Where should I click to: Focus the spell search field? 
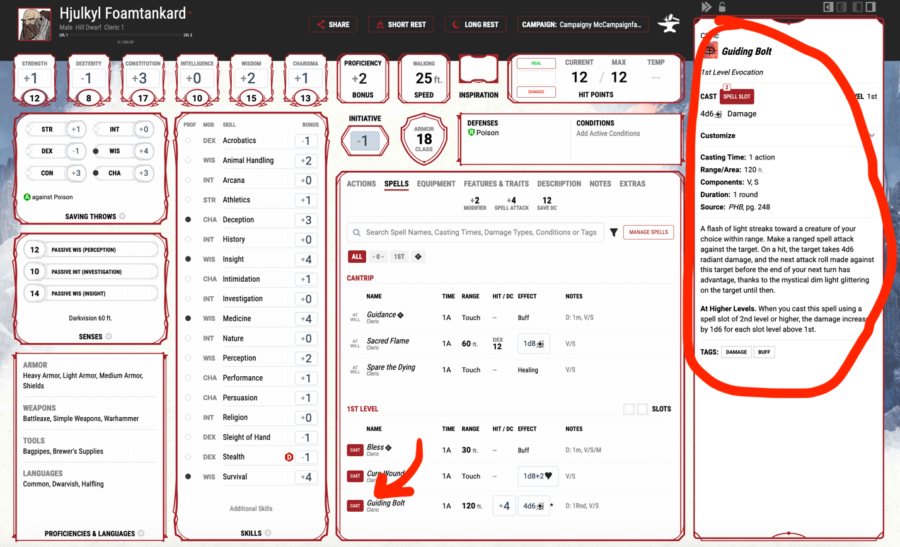[x=475, y=233]
